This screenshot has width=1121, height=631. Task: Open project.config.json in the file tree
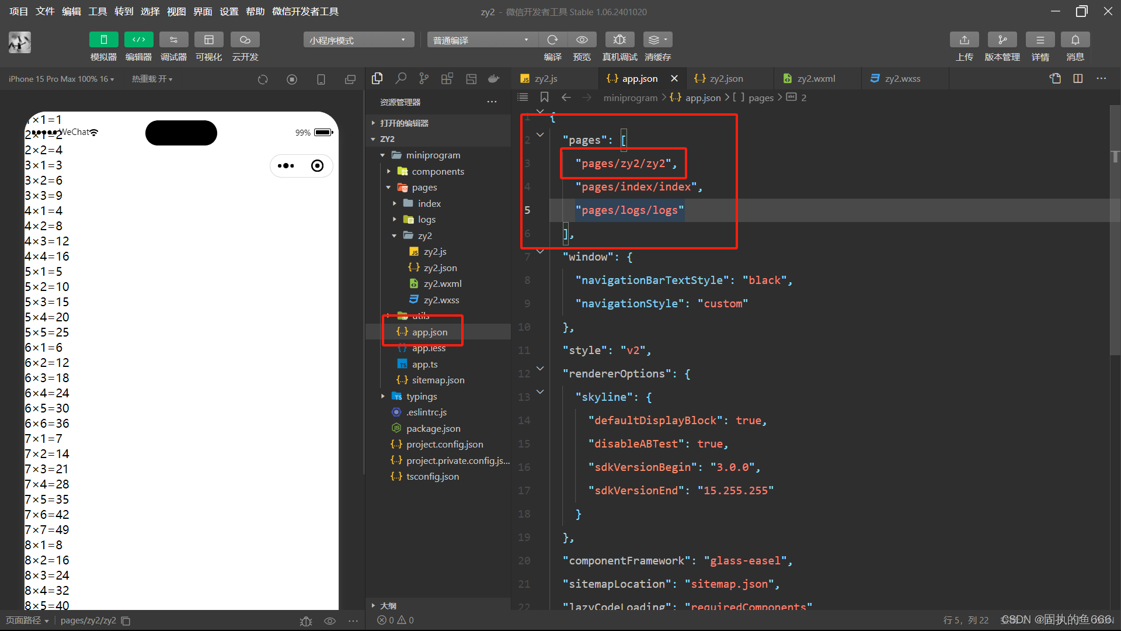444,445
